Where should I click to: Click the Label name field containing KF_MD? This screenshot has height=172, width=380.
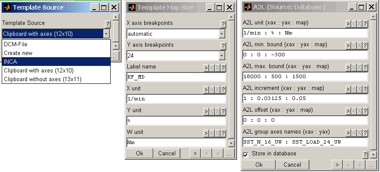click(x=176, y=77)
